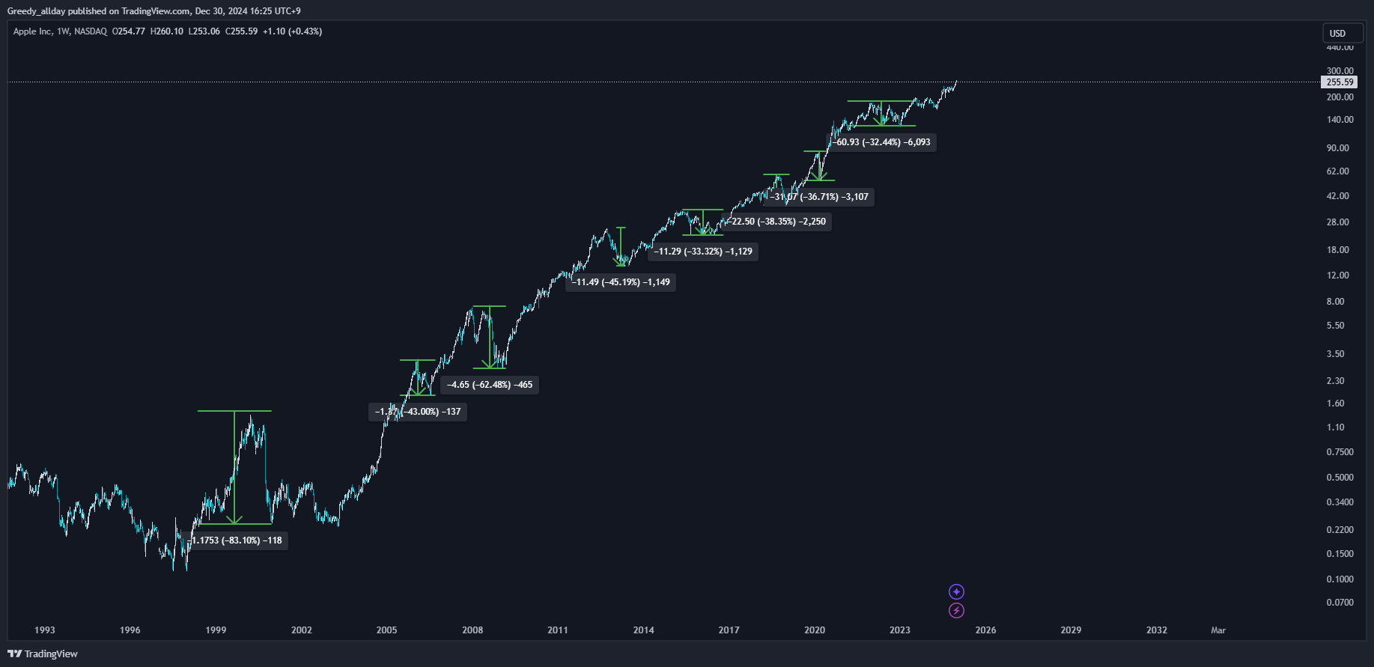Click the Apple Inc, 1W, NASDAQ legend title
The image size is (1374, 667).
tap(60, 31)
